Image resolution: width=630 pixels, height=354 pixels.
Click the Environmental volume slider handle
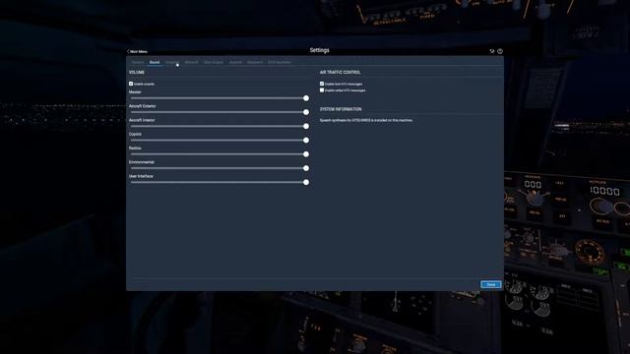pyautogui.click(x=306, y=168)
